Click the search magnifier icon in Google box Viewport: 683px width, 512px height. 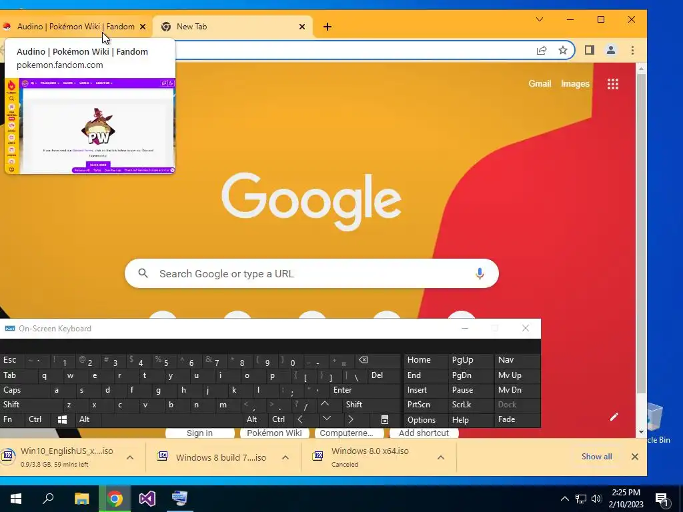pyautogui.click(x=143, y=273)
